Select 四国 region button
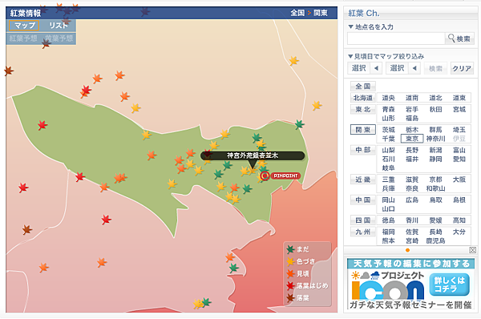Image resolution: width=481 pixels, height=319 pixels. pyautogui.click(x=363, y=220)
